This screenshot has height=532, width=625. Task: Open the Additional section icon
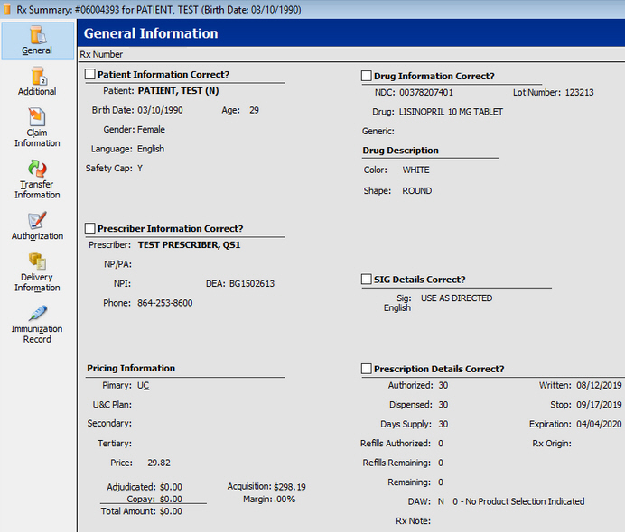(37, 78)
